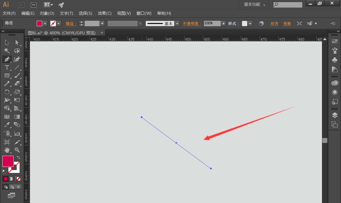Expand the opacity slider arrow
This screenshot has height=203, width=341.
tap(223, 24)
